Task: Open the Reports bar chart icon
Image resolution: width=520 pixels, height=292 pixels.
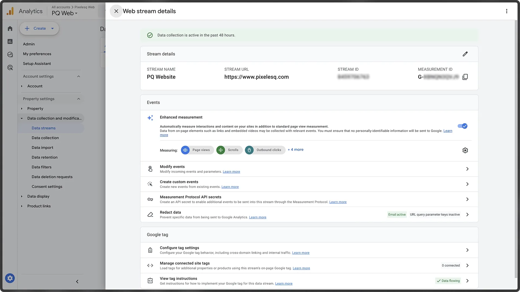Action: (x=10, y=41)
